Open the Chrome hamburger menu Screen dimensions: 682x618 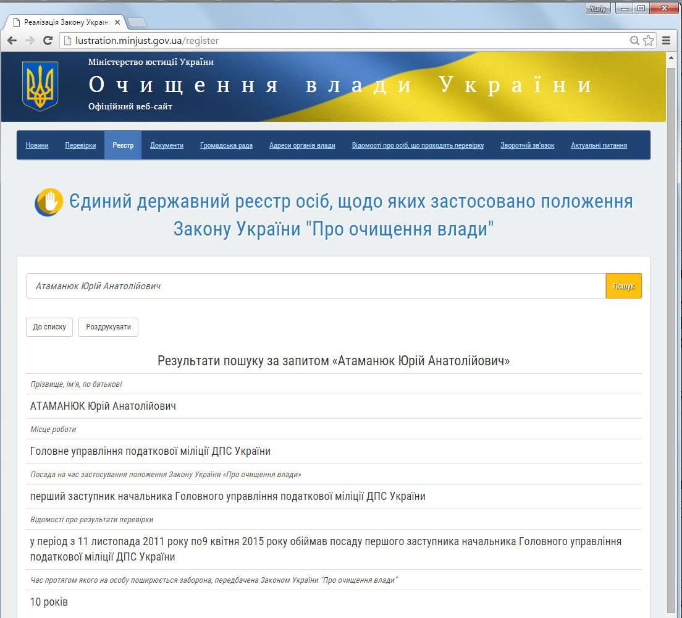(x=666, y=40)
